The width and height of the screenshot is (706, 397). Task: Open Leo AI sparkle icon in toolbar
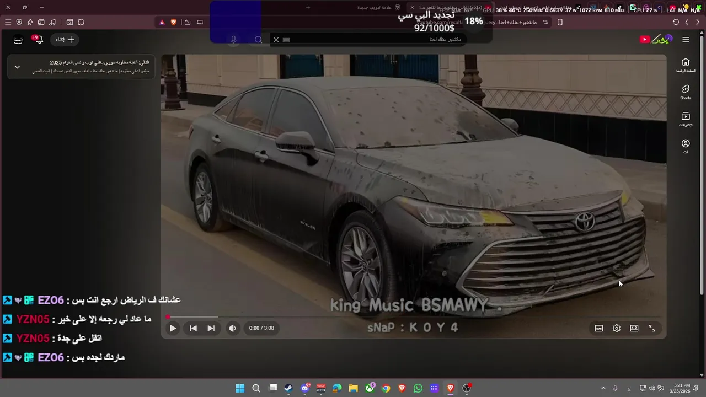pyautogui.click(x=30, y=22)
